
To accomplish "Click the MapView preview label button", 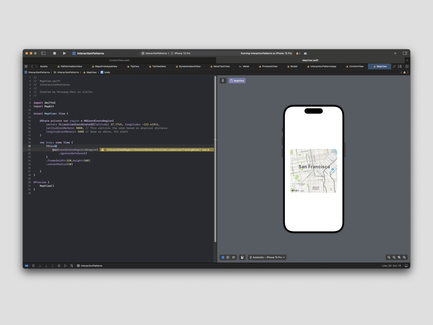I will pyautogui.click(x=237, y=81).
